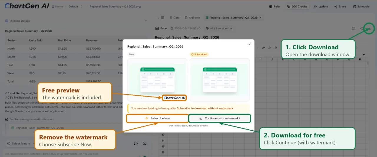Select column J header in the spreadsheet
The width and height of the screenshot is (377, 157).
(x=272, y=59)
